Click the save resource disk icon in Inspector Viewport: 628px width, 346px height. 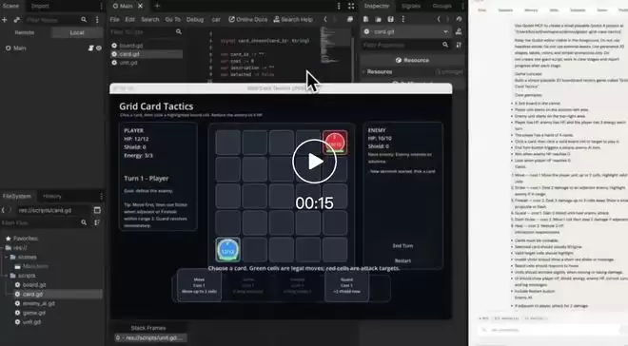point(390,19)
